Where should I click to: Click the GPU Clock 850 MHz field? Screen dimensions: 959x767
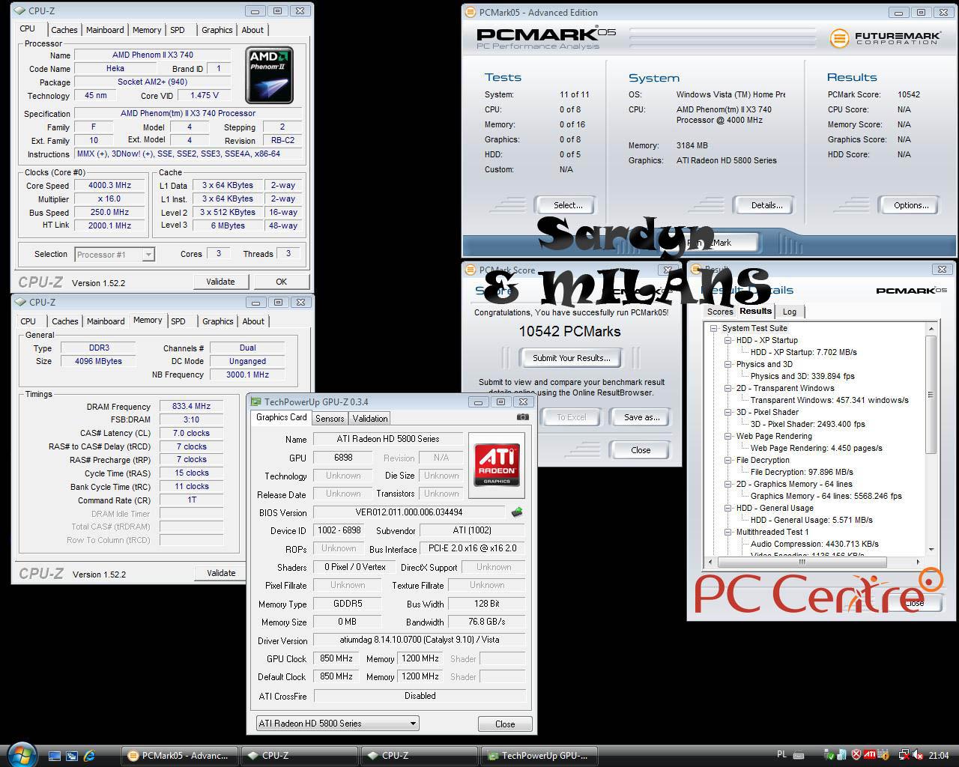336,658
